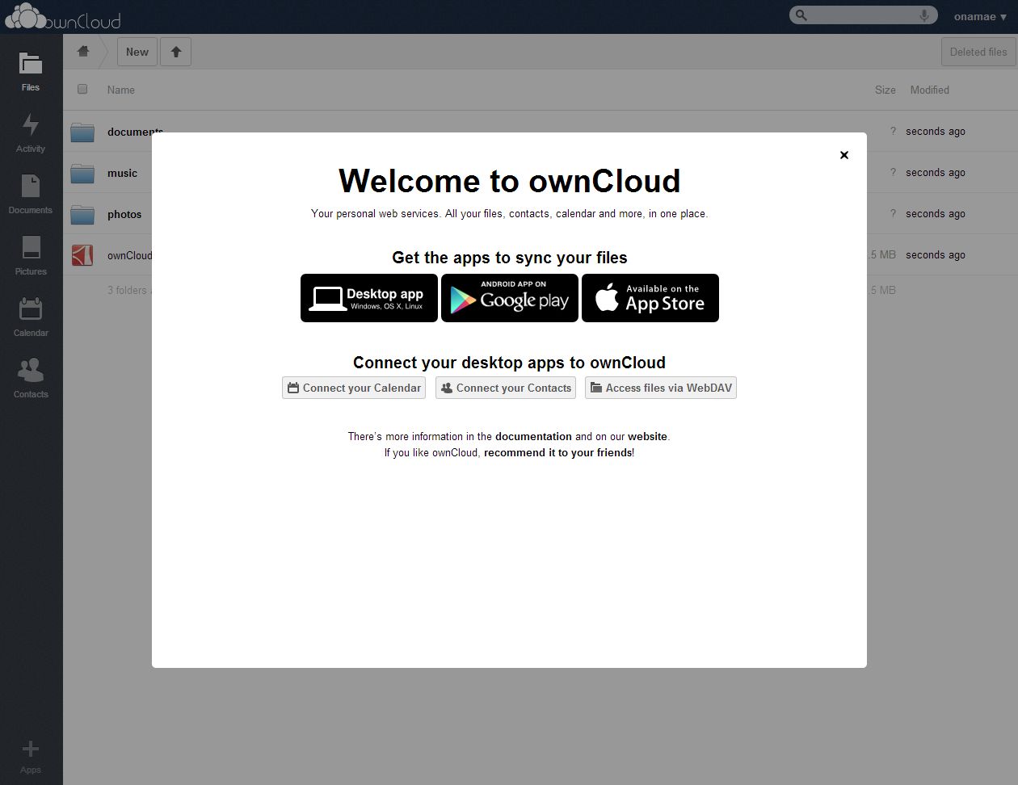Click Access files via WebDAV button
The height and width of the screenshot is (785, 1018).
click(661, 388)
